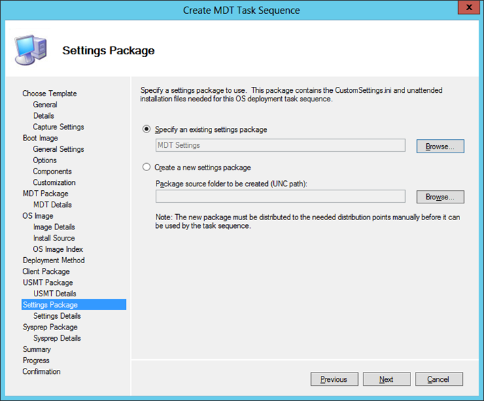Open the Choose Template step

pyautogui.click(x=50, y=93)
